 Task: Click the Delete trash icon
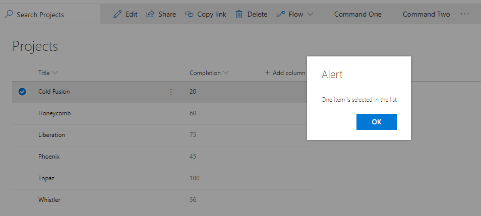239,14
